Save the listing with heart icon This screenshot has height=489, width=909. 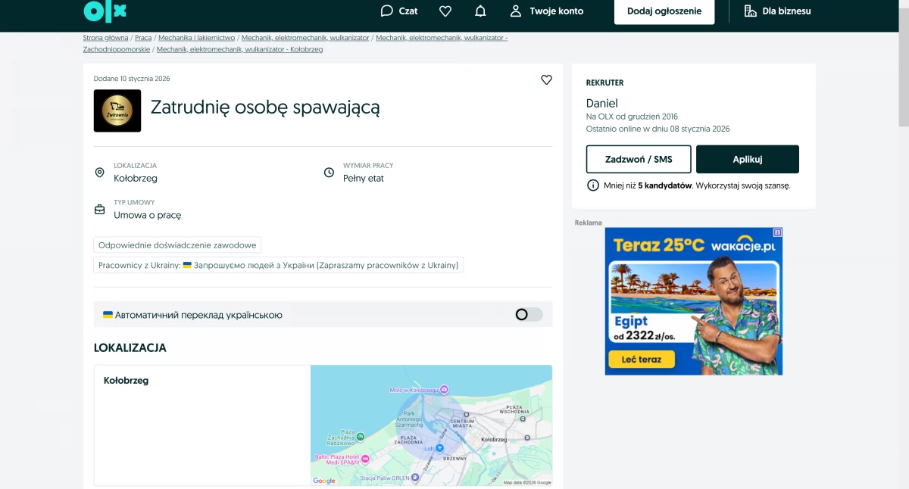click(546, 79)
